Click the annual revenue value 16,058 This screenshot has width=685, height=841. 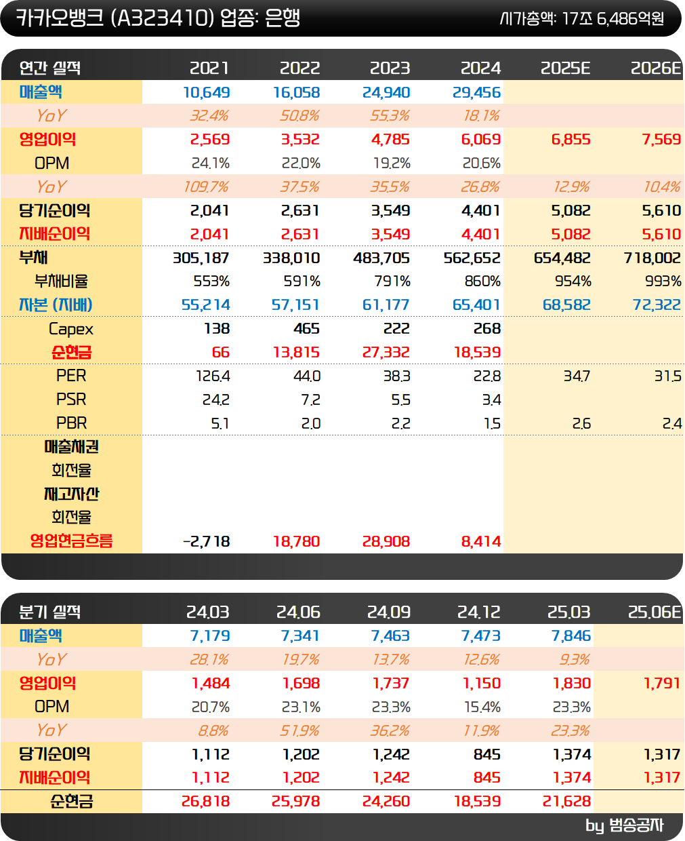tap(297, 92)
